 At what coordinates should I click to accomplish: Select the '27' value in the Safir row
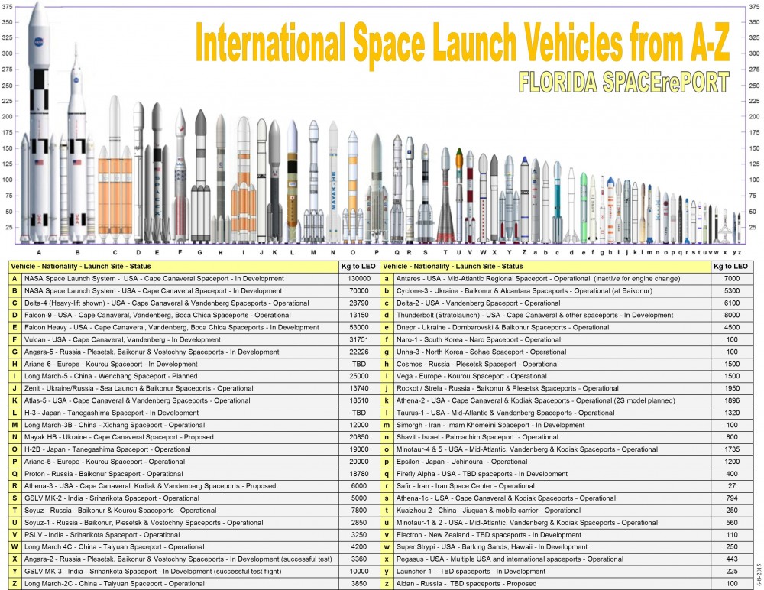(732, 485)
